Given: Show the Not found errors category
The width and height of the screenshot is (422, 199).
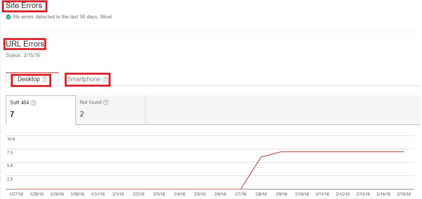Looking at the screenshot, I should click(110, 110).
